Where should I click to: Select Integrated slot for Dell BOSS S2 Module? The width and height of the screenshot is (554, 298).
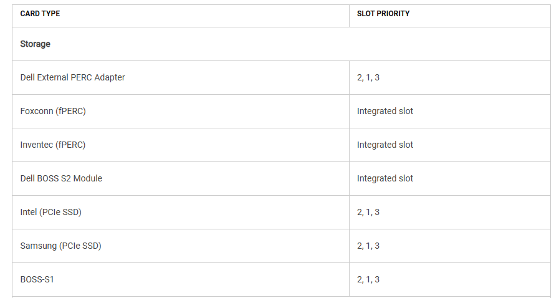(384, 179)
